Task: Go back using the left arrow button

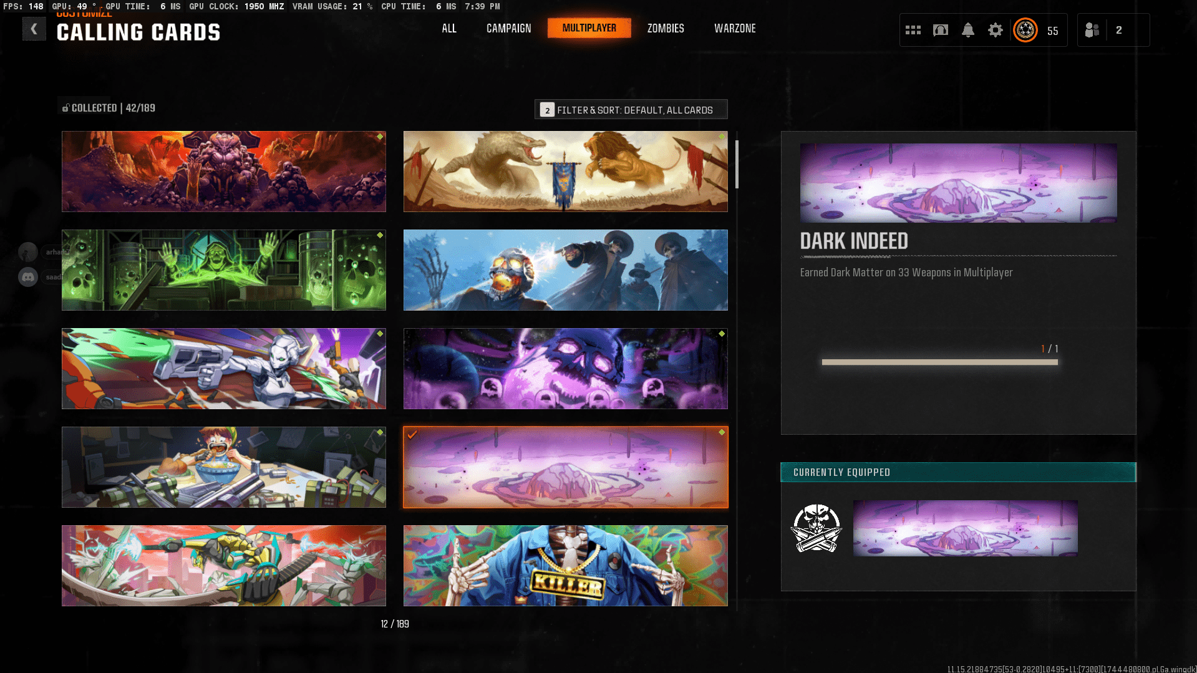Action: (x=34, y=29)
